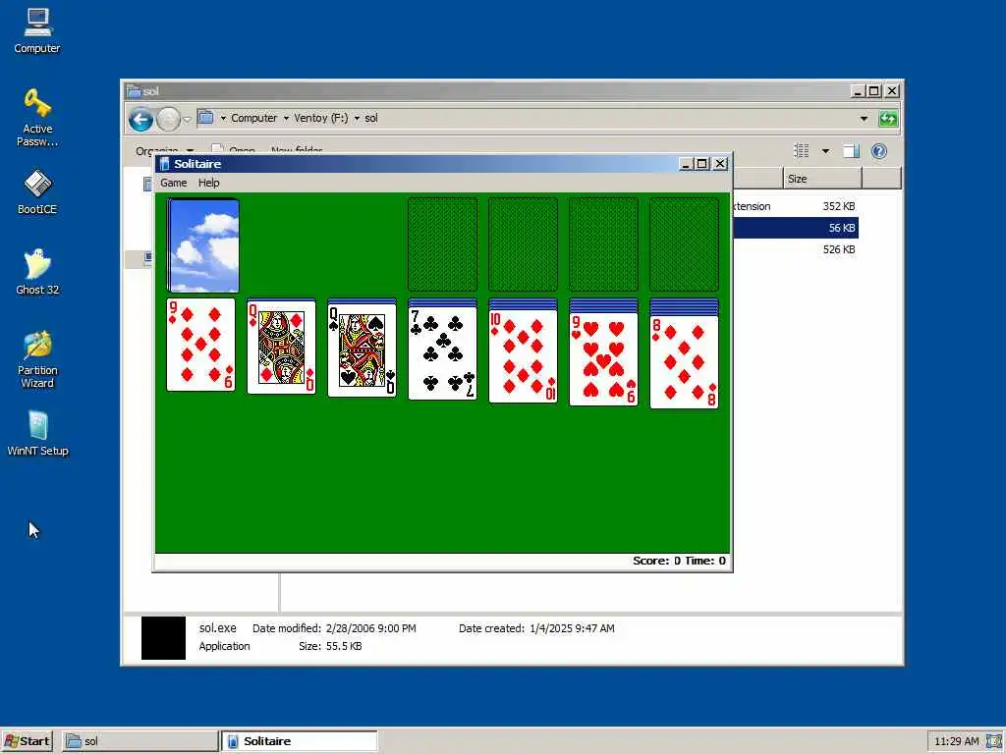Click the Solitaire title bar icon
The height and width of the screenshot is (754, 1006).
[164, 164]
